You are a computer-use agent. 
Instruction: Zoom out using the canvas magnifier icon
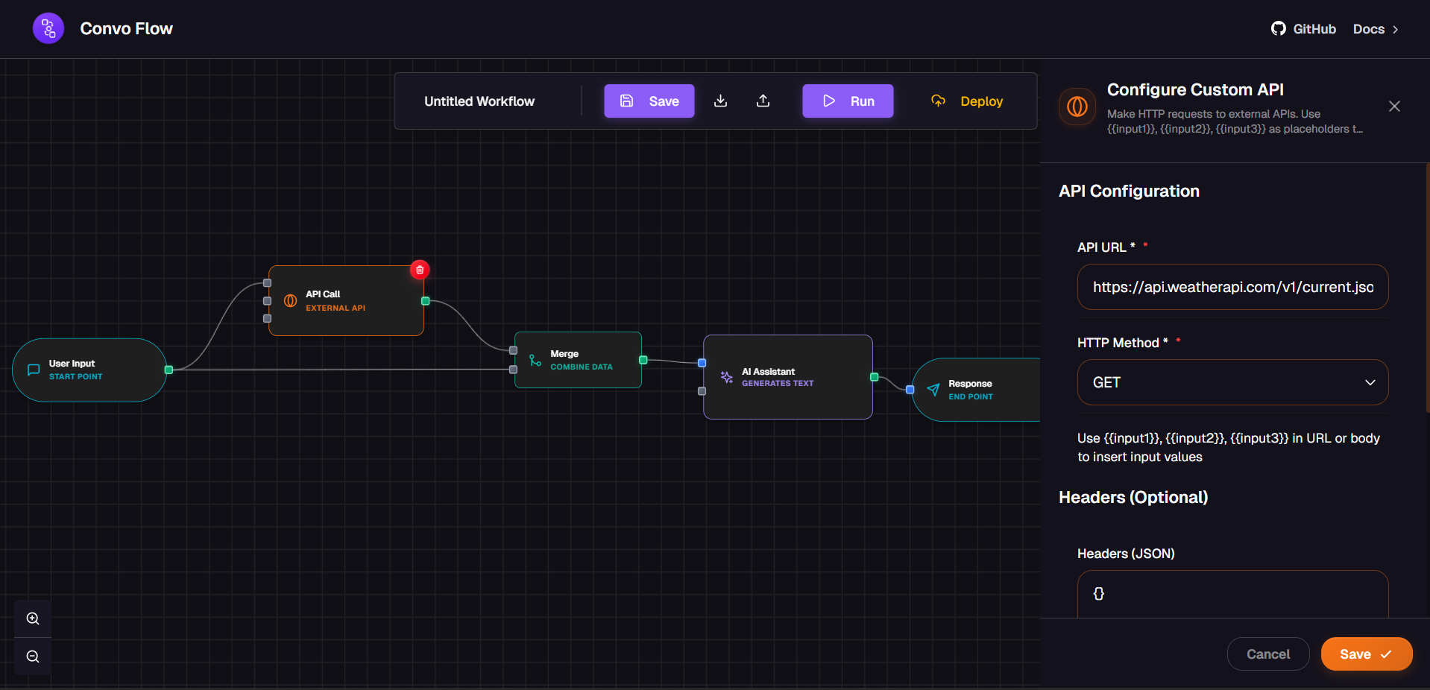(x=32, y=656)
